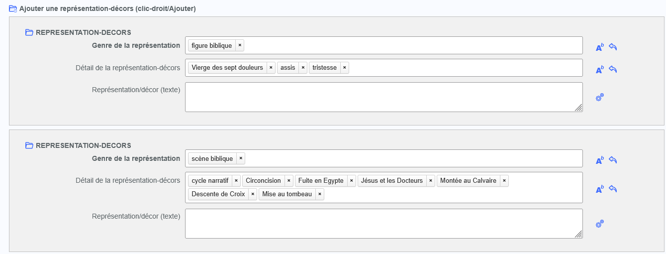
Task: Collapse the first REPRESENTATION-DECORS folder
Action: pos(29,33)
